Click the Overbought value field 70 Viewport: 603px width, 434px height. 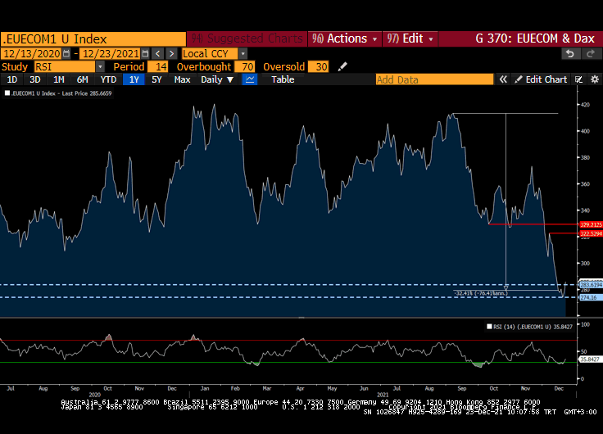click(x=245, y=66)
